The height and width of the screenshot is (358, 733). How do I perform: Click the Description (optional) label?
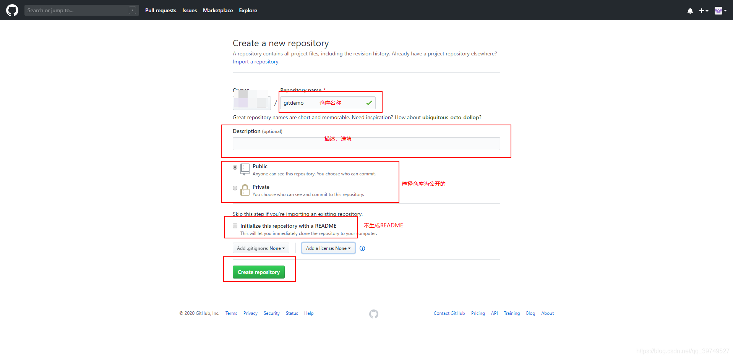point(258,131)
